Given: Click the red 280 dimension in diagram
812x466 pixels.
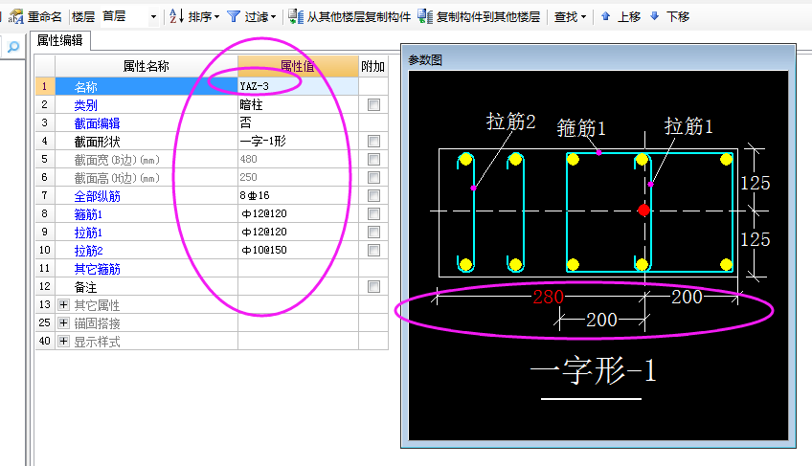Looking at the screenshot, I should tap(548, 297).
